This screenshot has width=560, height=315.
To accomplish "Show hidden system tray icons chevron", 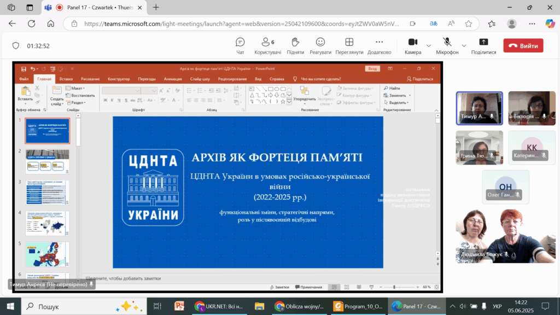I will (x=452, y=306).
